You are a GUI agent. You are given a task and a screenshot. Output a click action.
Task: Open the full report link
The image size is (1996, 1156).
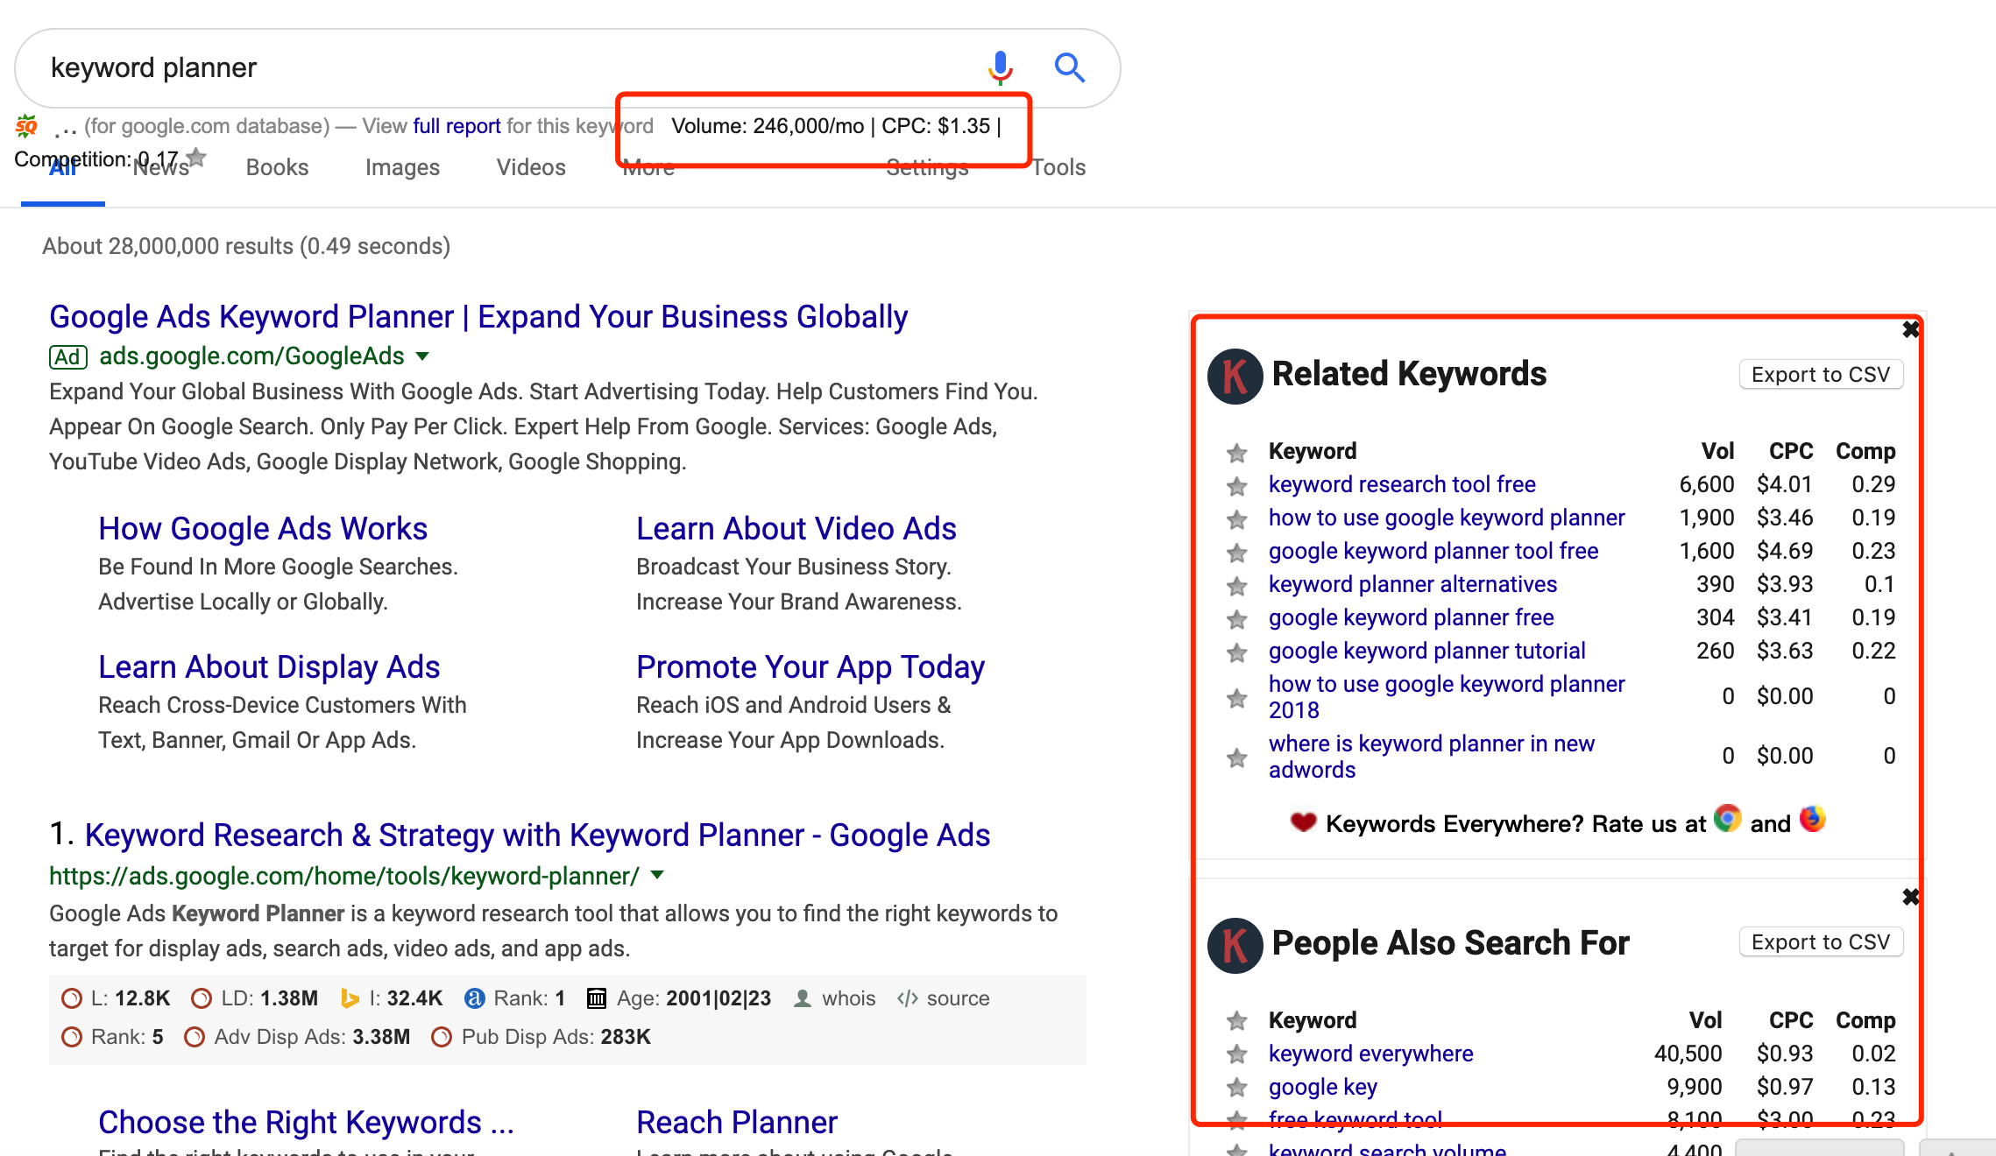457,126
